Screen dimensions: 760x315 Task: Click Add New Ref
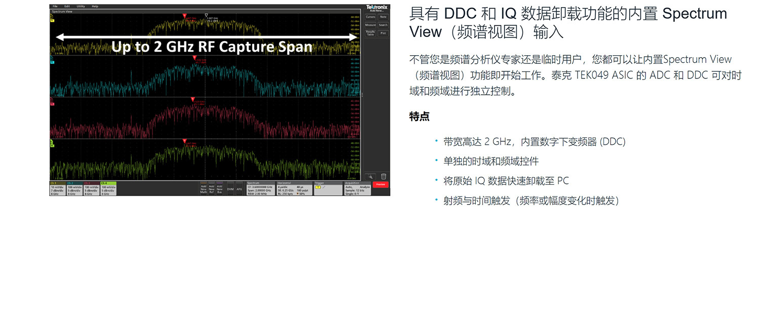point(211,188)
